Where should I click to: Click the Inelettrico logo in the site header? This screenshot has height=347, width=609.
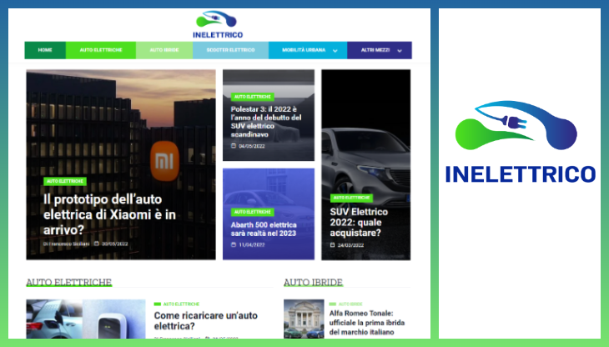coord(218,24)
